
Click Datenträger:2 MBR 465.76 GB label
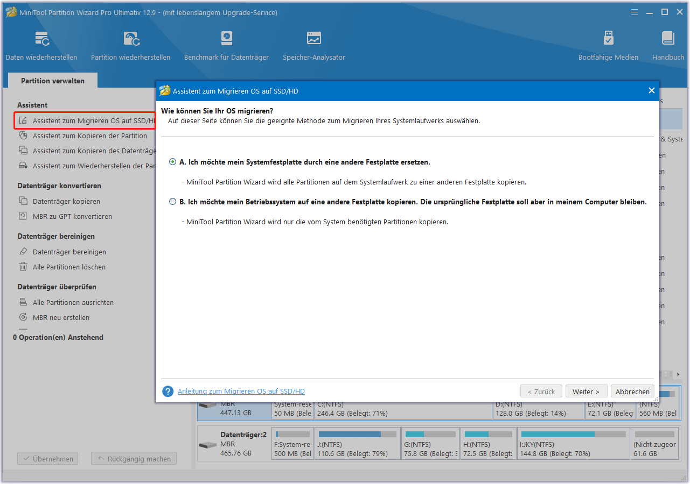[243, 444]
